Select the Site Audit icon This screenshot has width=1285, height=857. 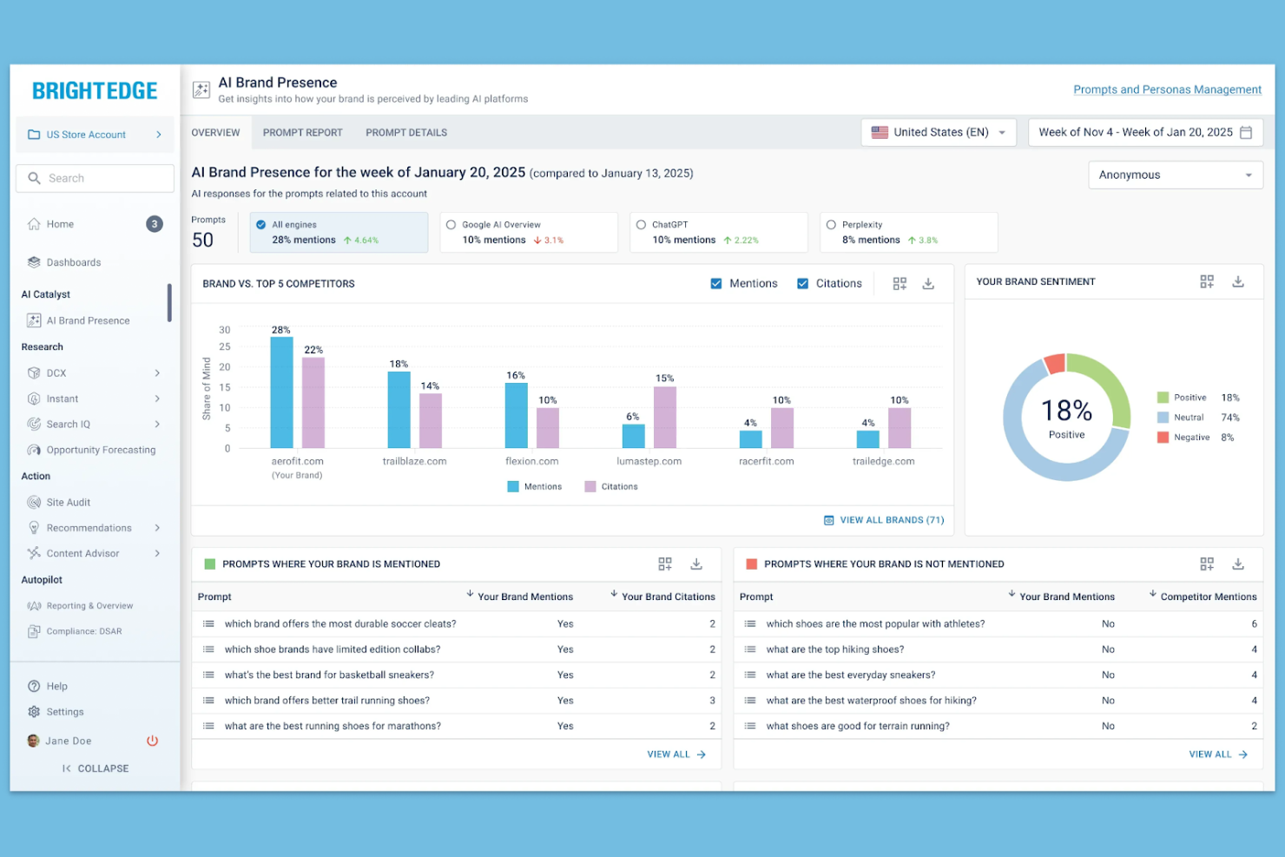point(33,502)
